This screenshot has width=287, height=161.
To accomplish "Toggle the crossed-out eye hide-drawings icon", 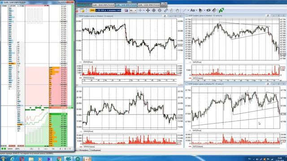I will [x=209, y=10].
